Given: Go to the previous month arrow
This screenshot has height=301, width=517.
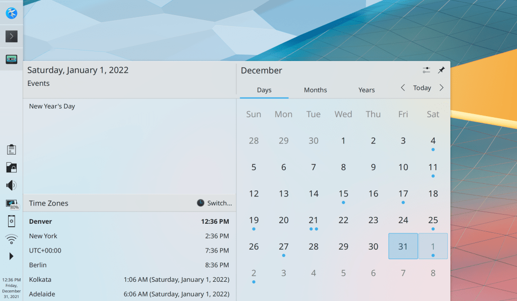Looking at the screenshot, I should 403,88.
